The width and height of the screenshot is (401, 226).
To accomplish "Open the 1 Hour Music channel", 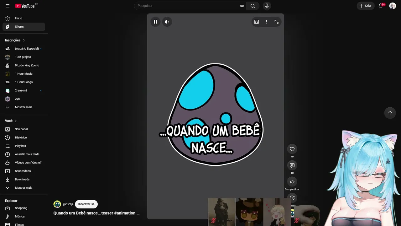I will (24, 74).
